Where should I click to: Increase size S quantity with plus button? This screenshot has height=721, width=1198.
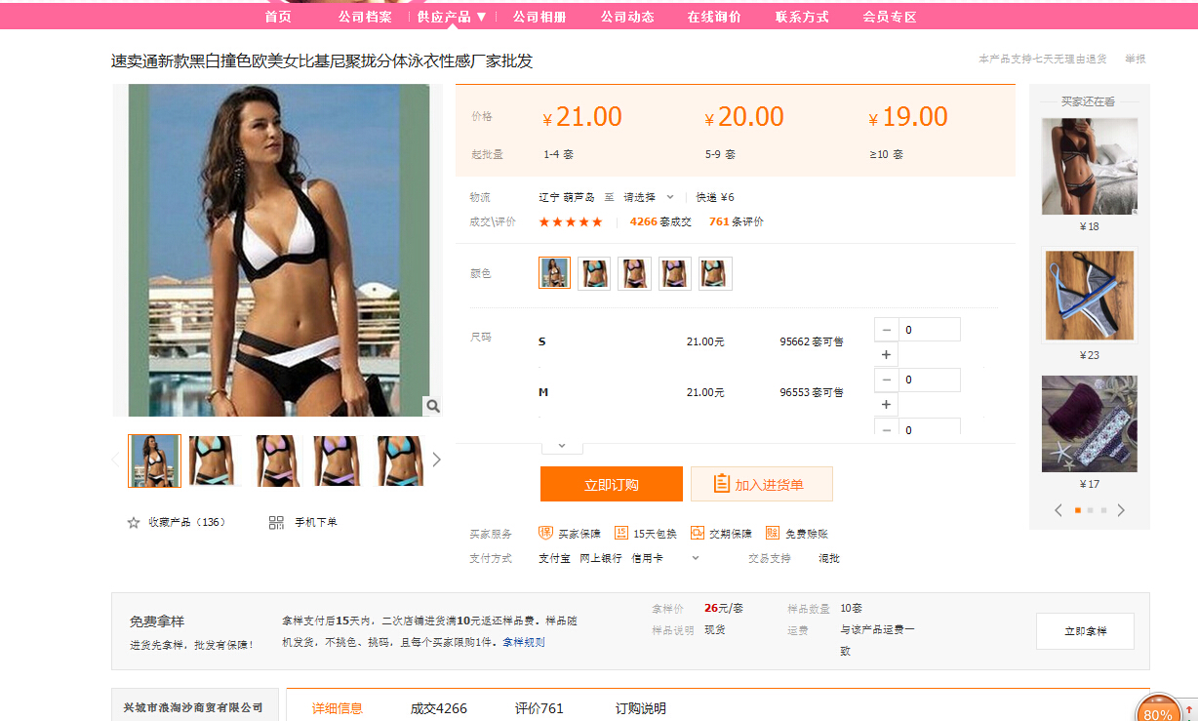pos(886,355)
